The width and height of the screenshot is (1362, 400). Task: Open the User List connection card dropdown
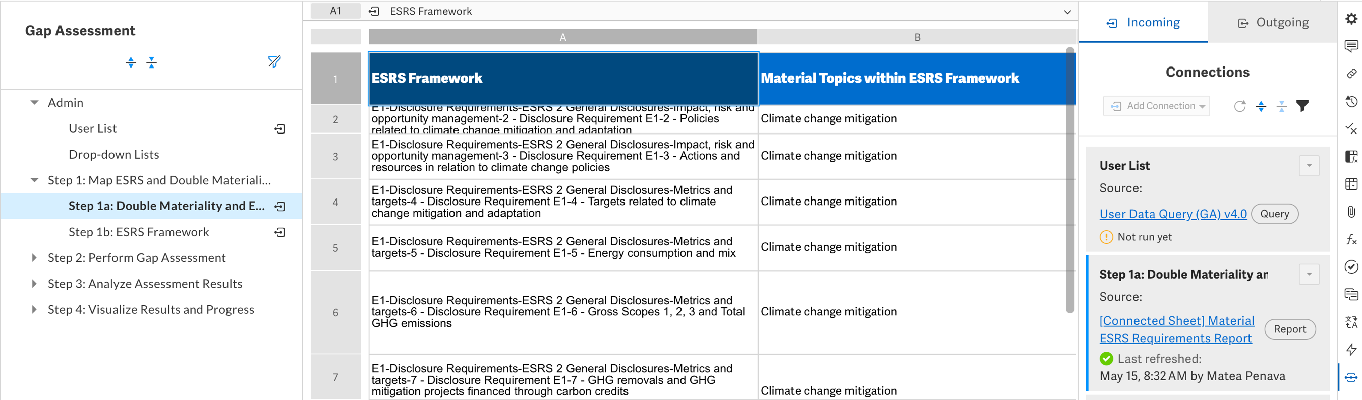pos(1309,166)
